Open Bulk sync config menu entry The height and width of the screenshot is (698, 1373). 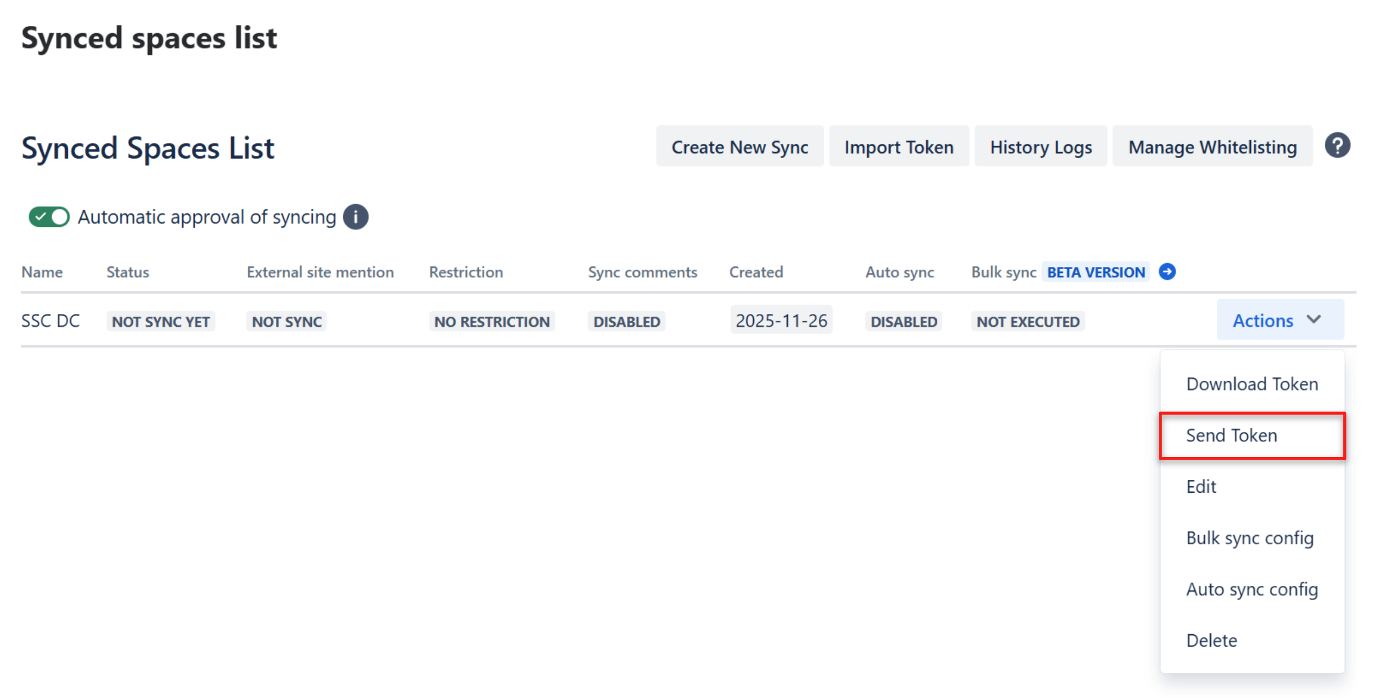coord(1249,538)
